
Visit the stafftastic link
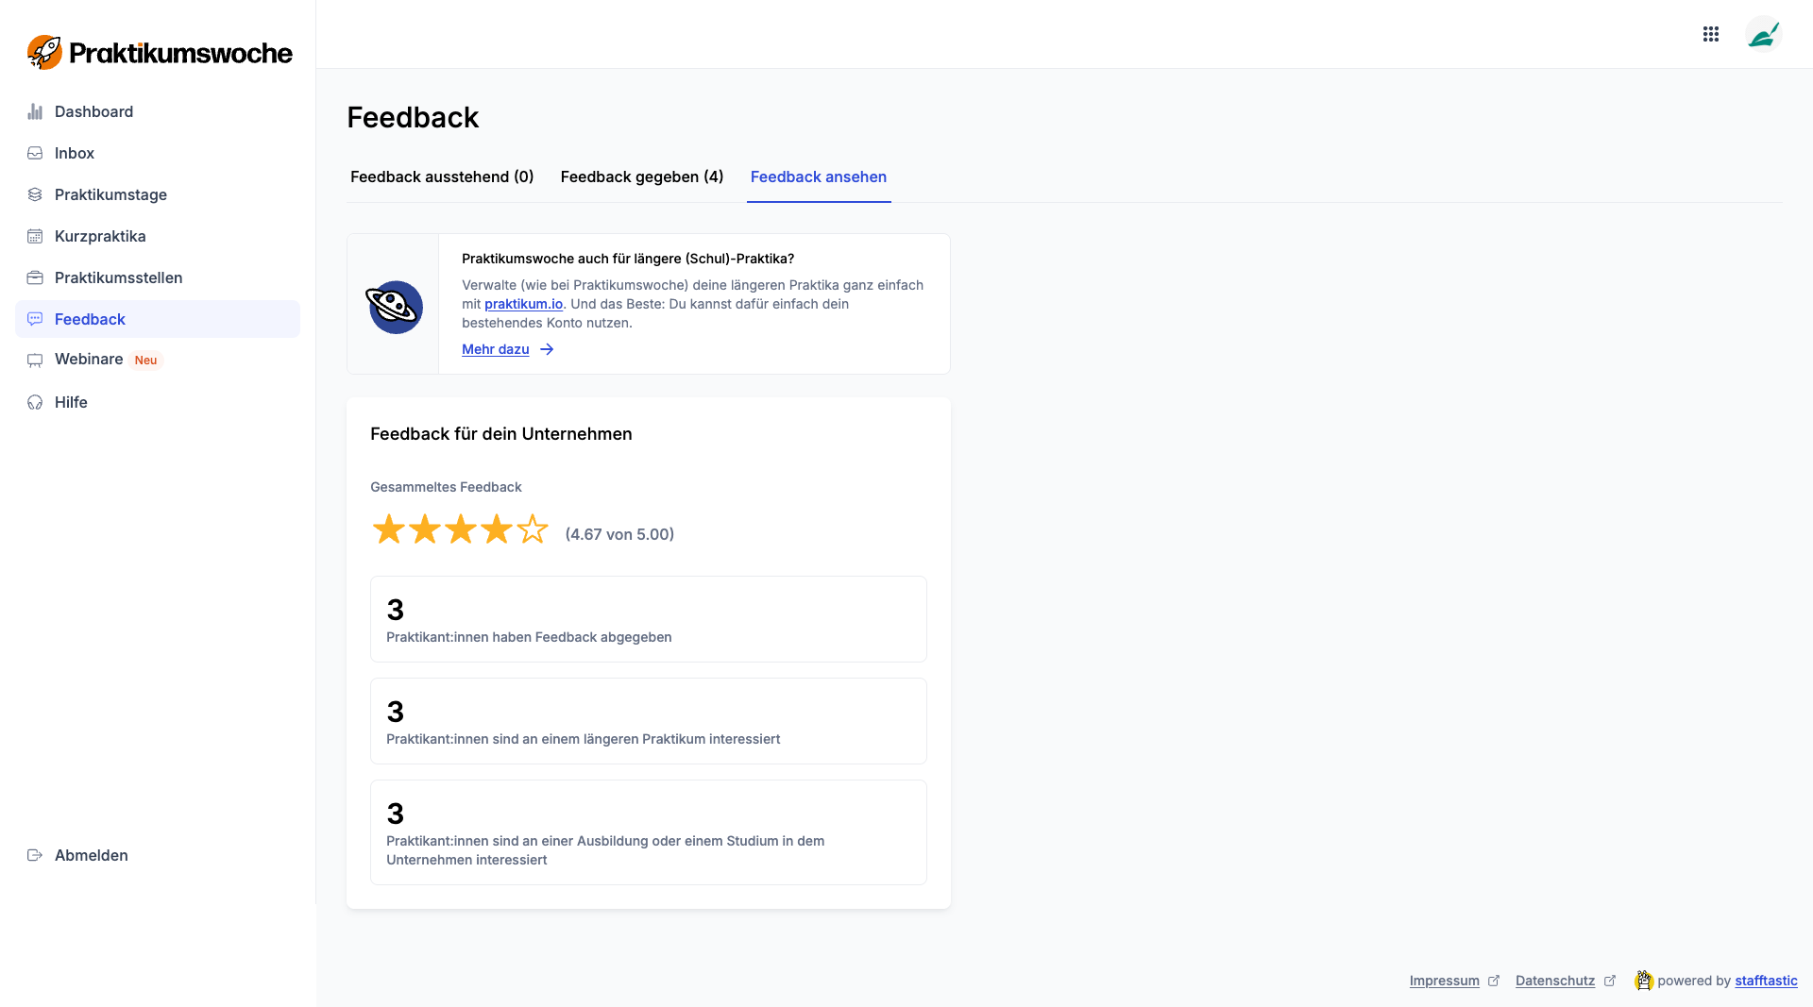tap(1765, 981)
